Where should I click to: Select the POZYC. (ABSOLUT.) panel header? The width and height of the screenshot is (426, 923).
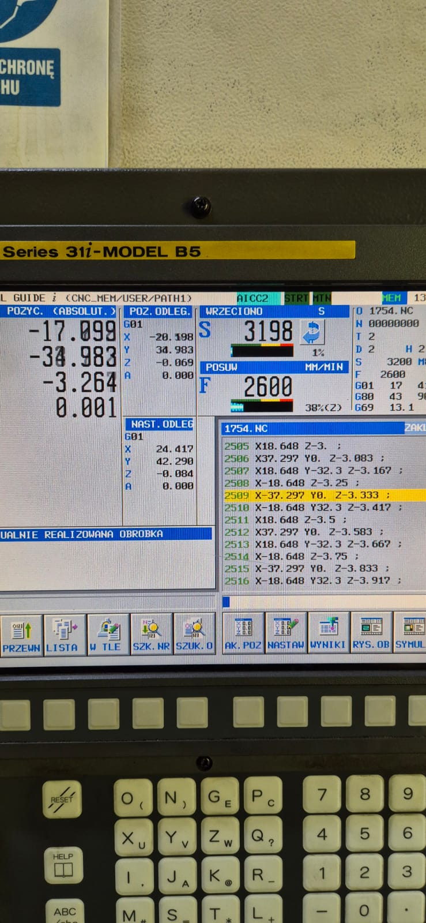tap(60, 311)
